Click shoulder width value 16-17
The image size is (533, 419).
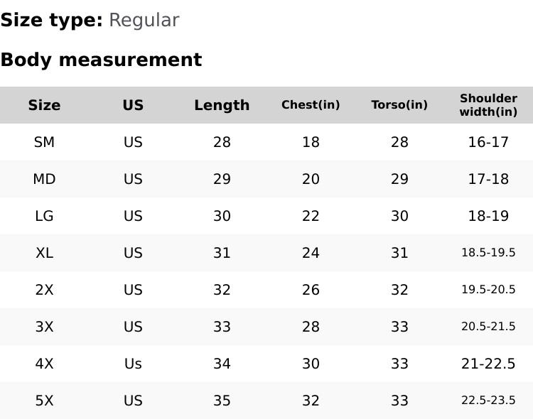488,142
